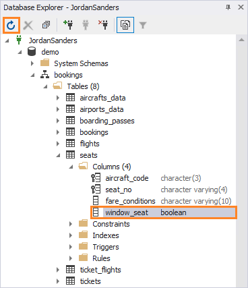The width and height of the screenshot is (248, 288).
Task: Expand the flights table node
Action: (58, 144)
